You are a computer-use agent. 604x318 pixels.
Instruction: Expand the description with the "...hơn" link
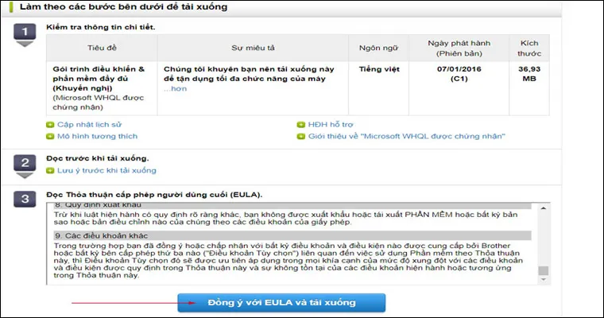pos(175,88)
